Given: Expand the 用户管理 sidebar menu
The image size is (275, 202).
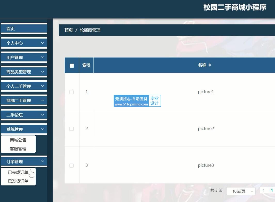Looking at the screenshot, I should 24,58.
